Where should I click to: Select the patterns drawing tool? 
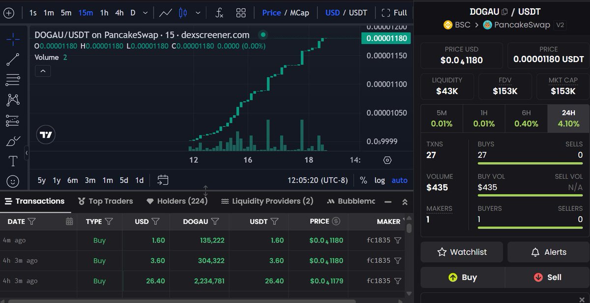coord(13,100)
